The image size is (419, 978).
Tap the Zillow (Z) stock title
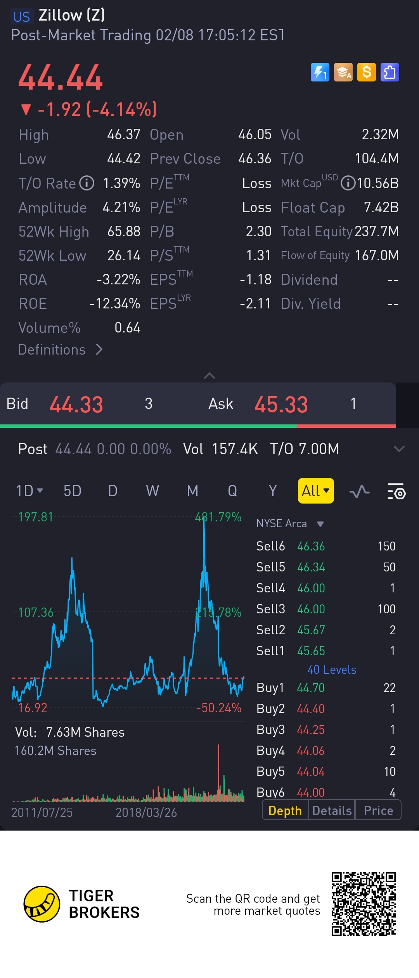(x=72, y=16)
